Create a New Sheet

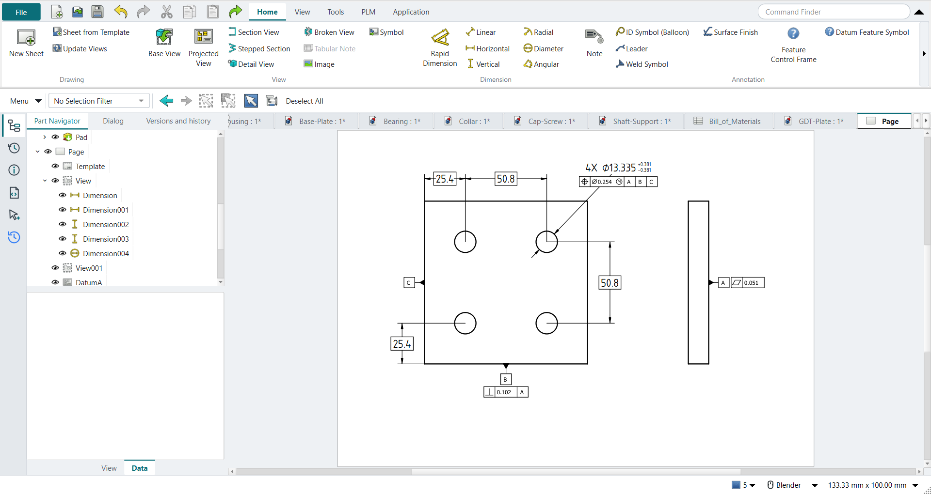click(26, 44)
